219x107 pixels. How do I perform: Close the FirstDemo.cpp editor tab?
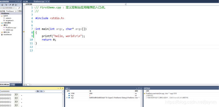[48, 2]
